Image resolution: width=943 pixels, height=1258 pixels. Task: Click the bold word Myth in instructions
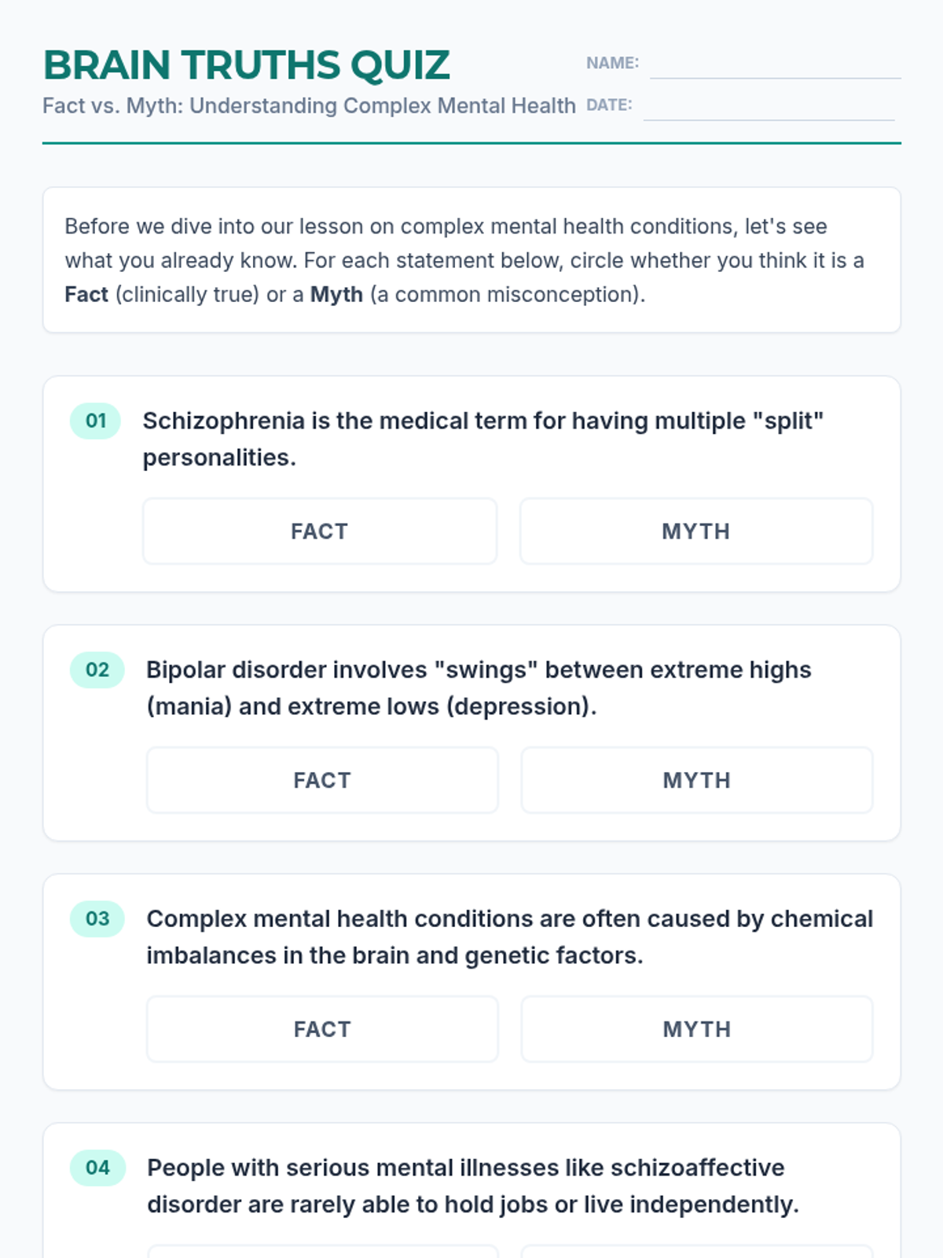click(x=336, y=295)
